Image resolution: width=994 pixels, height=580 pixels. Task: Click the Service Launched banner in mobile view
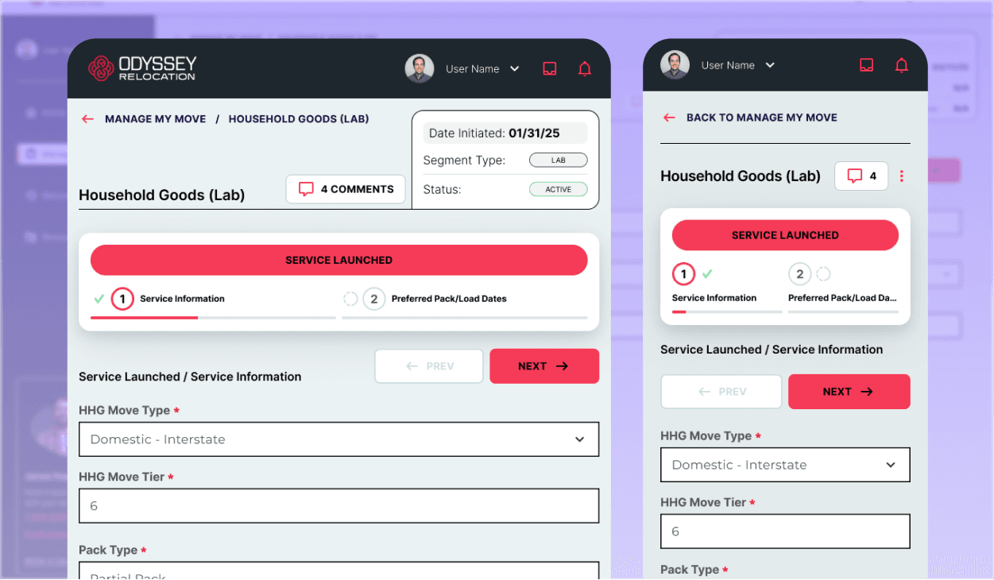pyautogui.click(x=785, y=235)
